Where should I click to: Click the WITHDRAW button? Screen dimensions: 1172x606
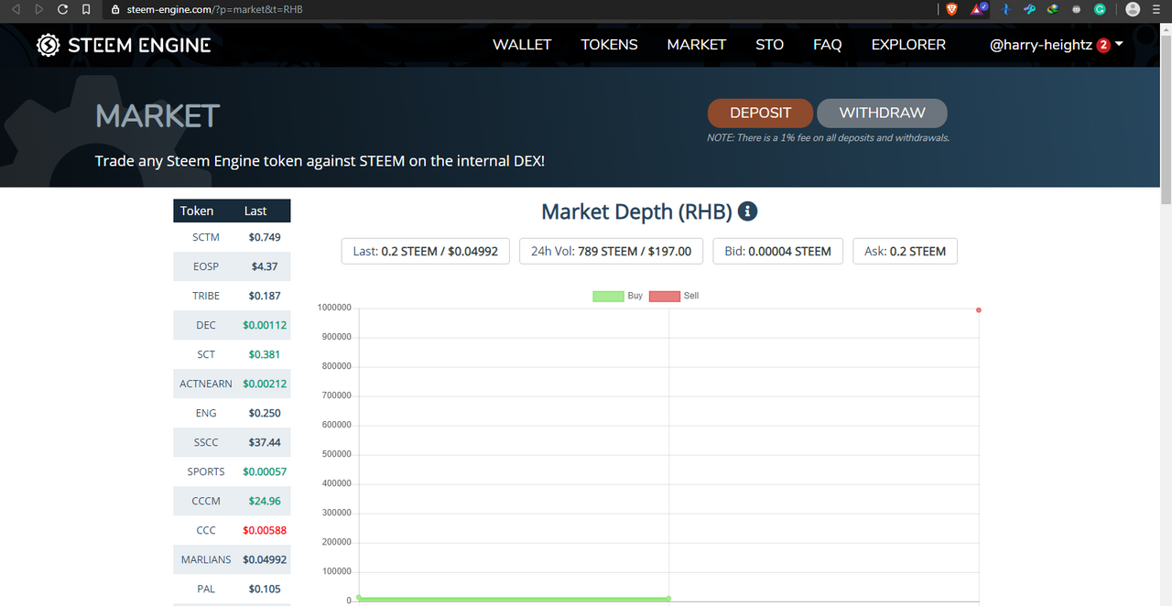[882, 113]
